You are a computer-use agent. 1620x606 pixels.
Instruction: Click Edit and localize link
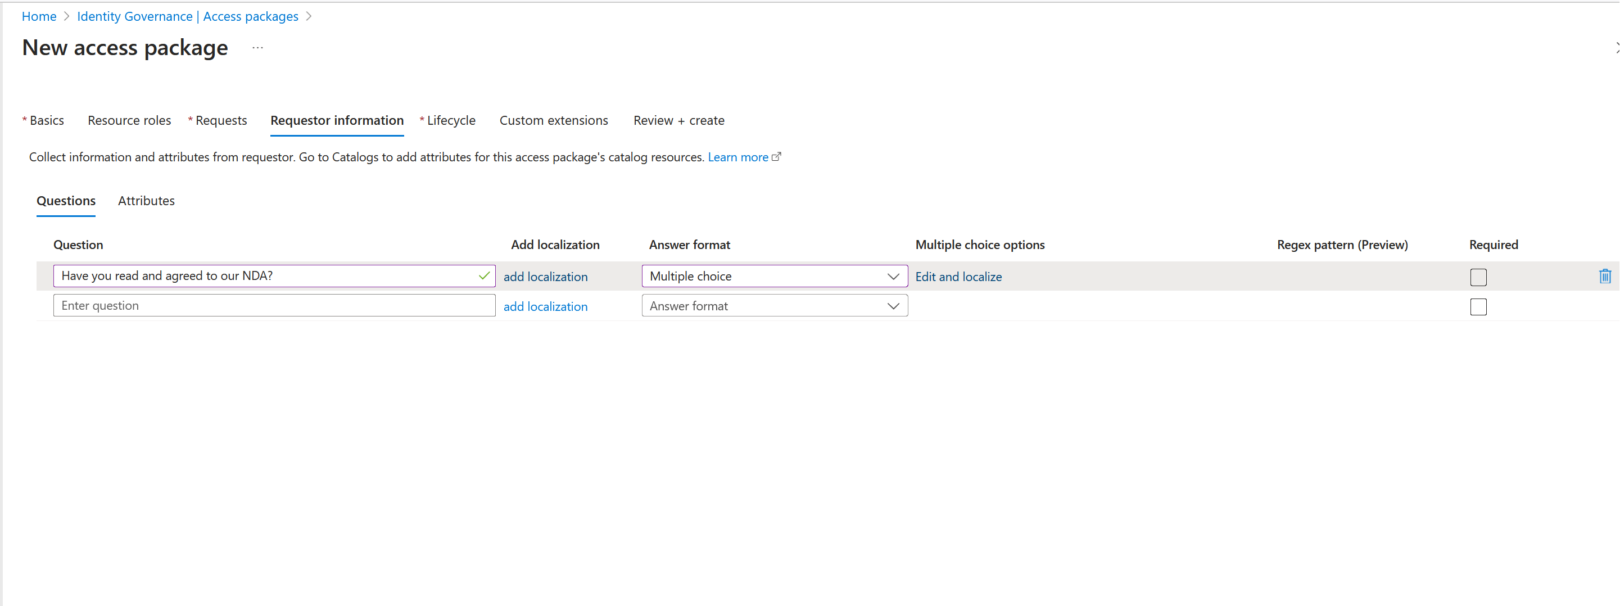click(958, 277)
